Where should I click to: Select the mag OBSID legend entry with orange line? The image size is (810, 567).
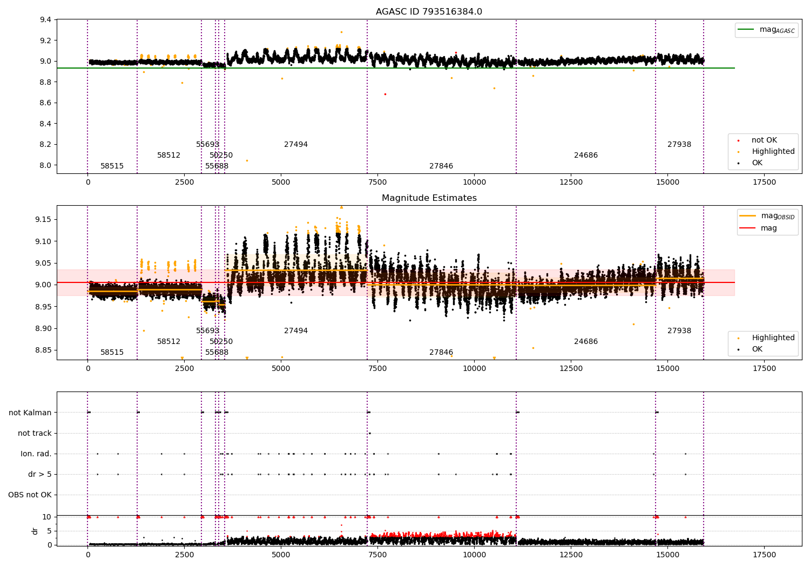click(767, 216)
